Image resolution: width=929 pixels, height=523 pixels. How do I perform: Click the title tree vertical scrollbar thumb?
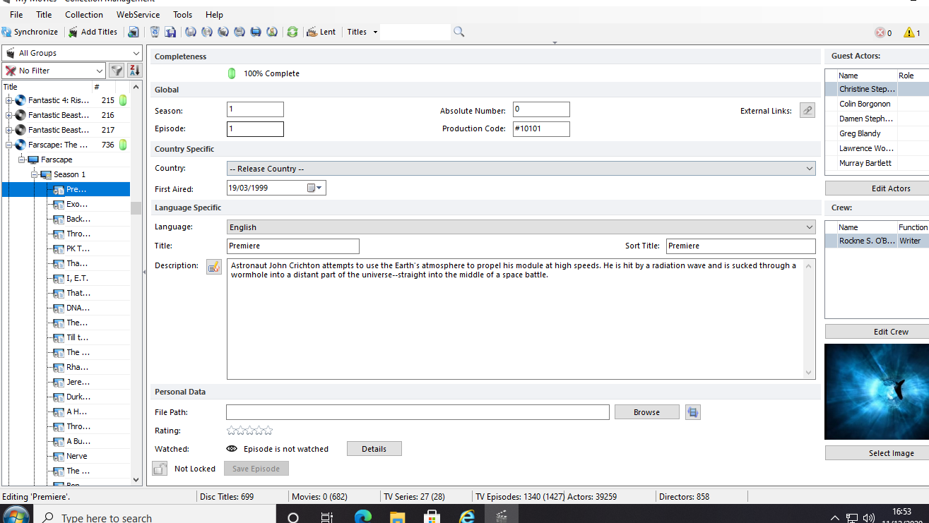coord(136,208)
